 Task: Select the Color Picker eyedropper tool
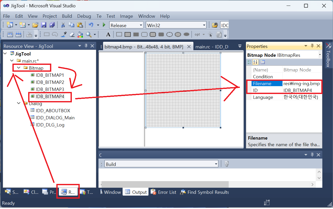pos(64,34)
